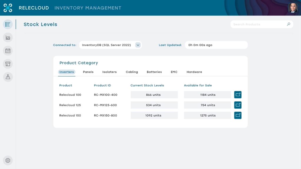301x169 pixels.
Task: Switch to the Hardware tab
Action: point(194,72)
